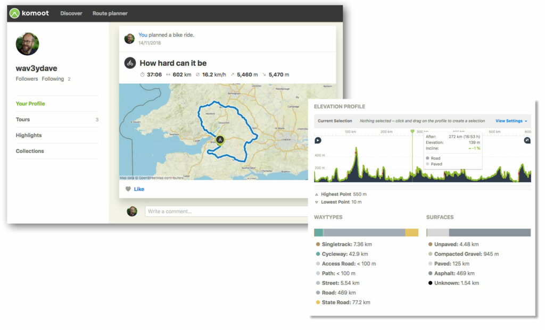
Task: Click the downhill elevation arrow icon
Action: [264, 74]
